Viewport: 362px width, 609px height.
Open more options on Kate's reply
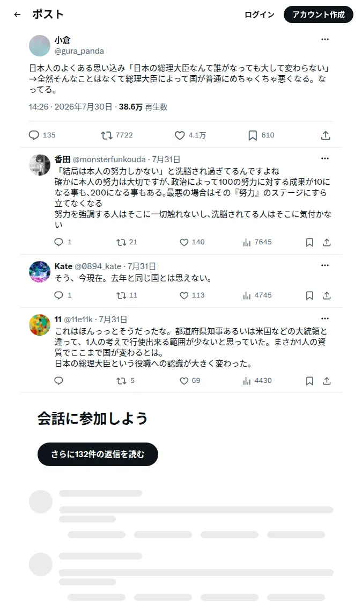click(x=325, y=265)
